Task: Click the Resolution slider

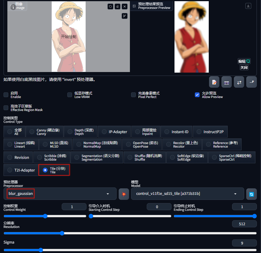Action: pyautogui.click(x=130, y=233)
